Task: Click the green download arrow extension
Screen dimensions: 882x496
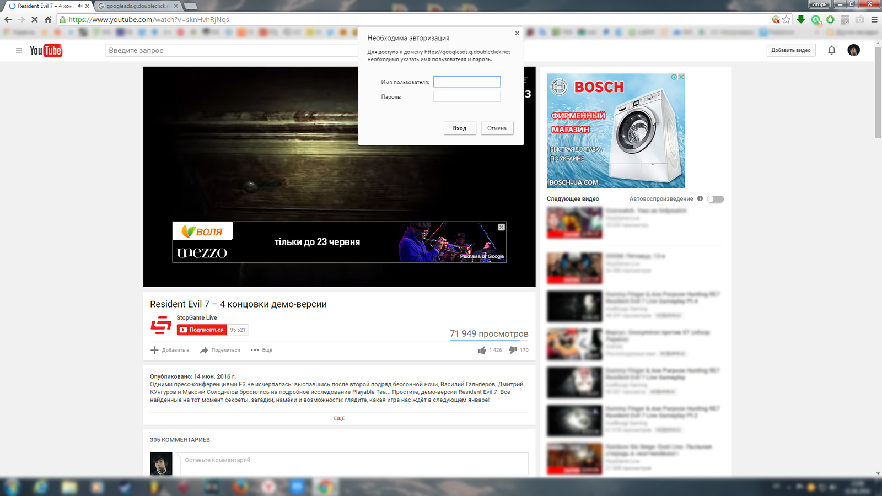Action: click(x=801, y=19)
